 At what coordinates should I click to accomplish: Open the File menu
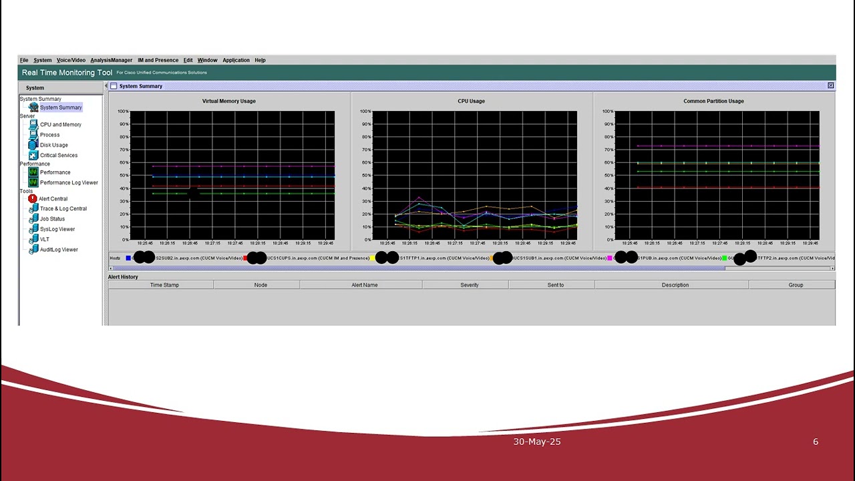pos(24,60)
